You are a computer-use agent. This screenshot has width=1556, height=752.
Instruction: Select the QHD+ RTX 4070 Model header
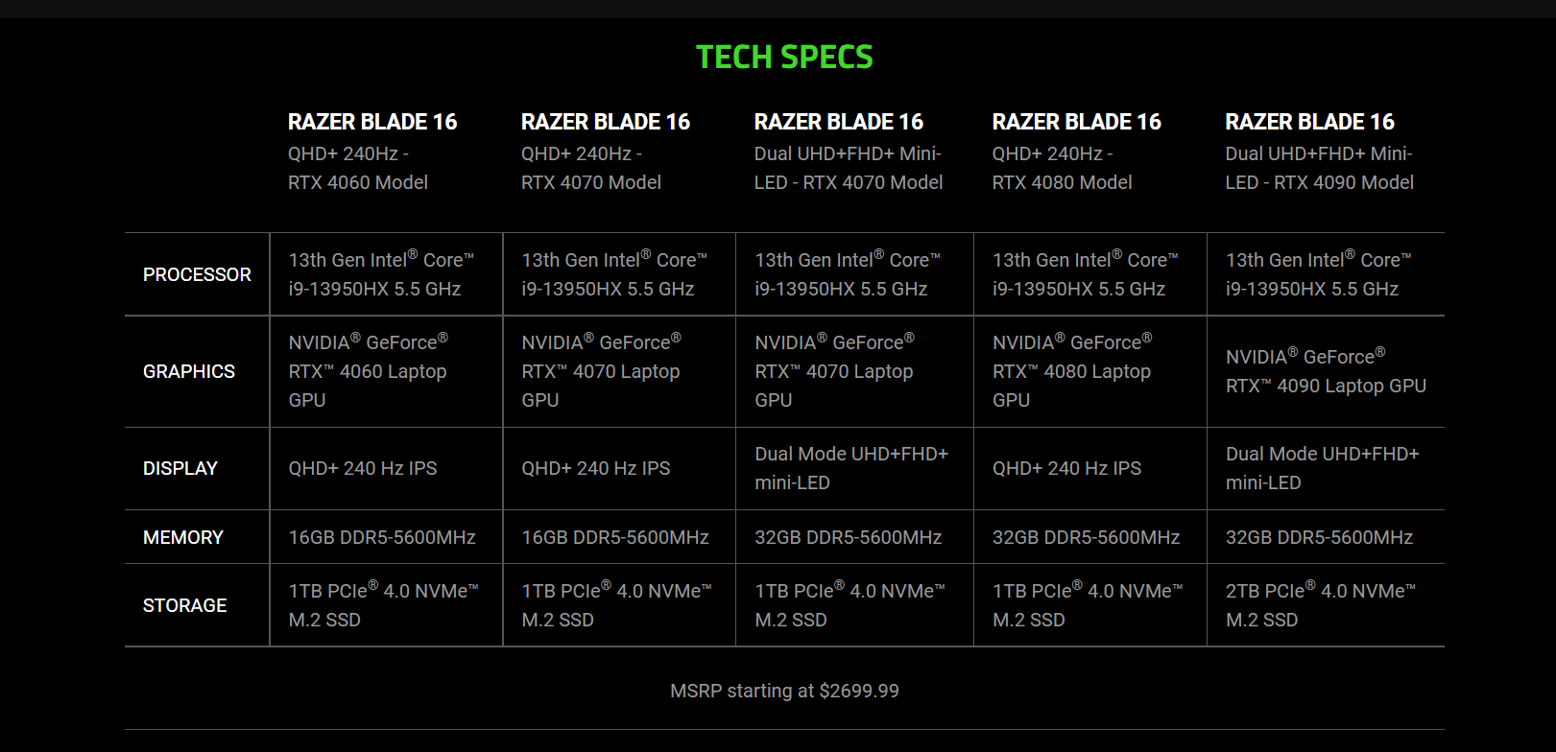point(606,152)
